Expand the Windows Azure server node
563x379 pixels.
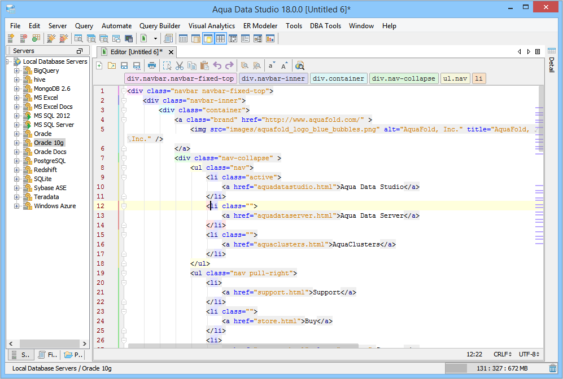tap(16, 206)
